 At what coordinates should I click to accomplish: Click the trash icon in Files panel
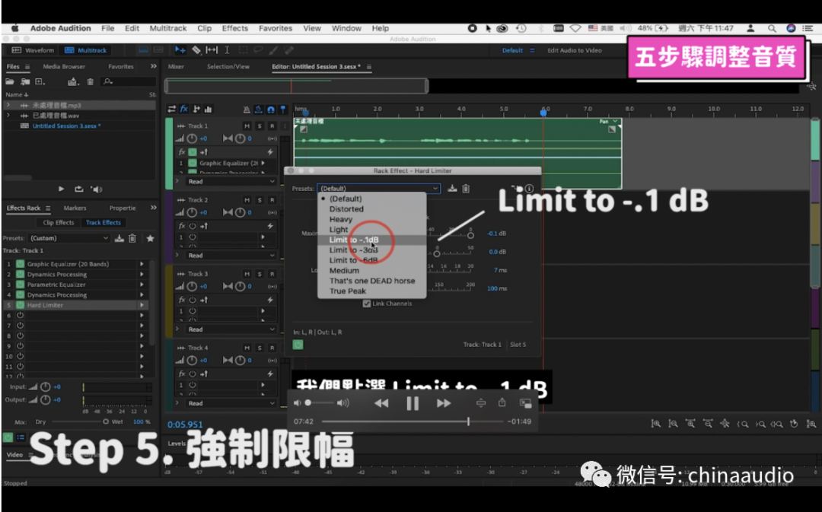click(90, 81)
